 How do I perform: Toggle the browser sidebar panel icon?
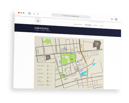pyautogui.click(x=30, y=13)
